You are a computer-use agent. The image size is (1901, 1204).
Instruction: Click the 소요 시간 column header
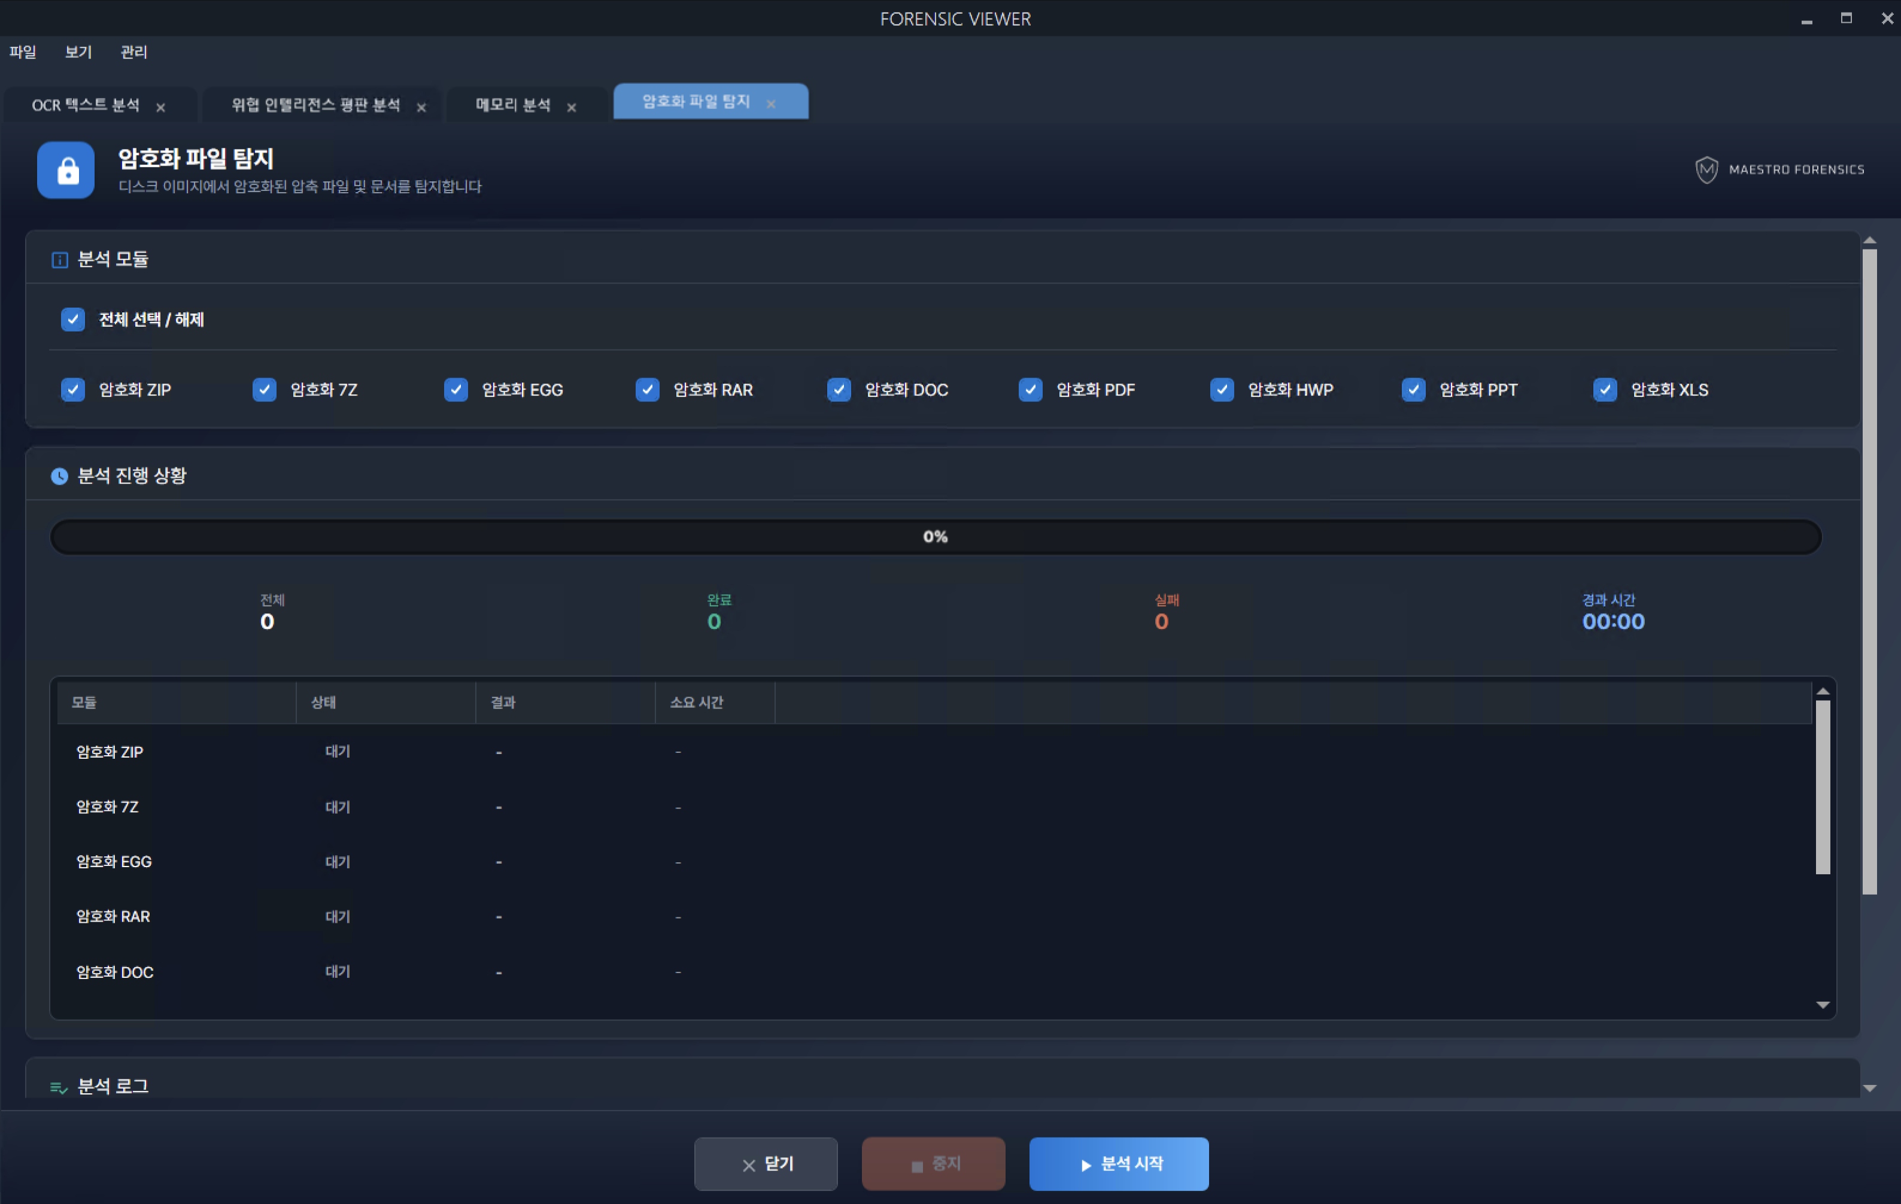pyautogui.click(x=715, y=703)
